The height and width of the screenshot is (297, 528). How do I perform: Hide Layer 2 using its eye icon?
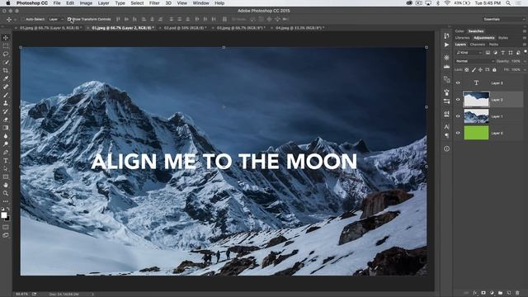coord(458,100)
